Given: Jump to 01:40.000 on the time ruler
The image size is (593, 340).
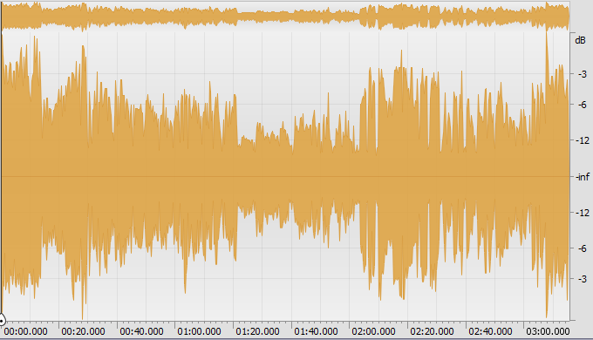Looking at the screenshot, I should point(316,331).
